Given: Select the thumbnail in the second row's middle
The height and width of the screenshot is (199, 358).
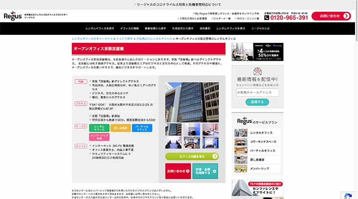Looking at the screenshot, I should 192,142.
